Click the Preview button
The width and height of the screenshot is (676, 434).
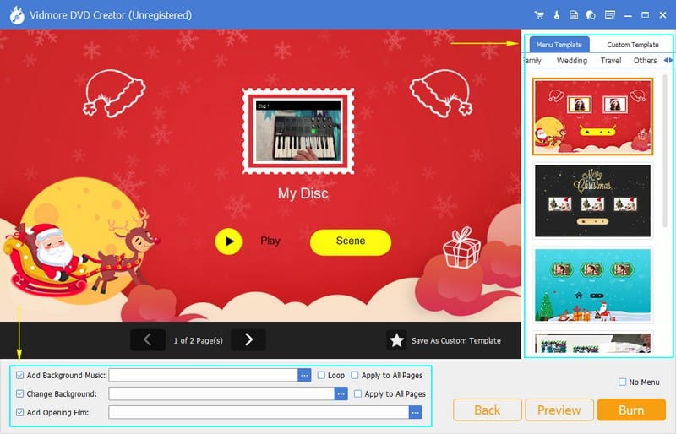pos(559,410)
